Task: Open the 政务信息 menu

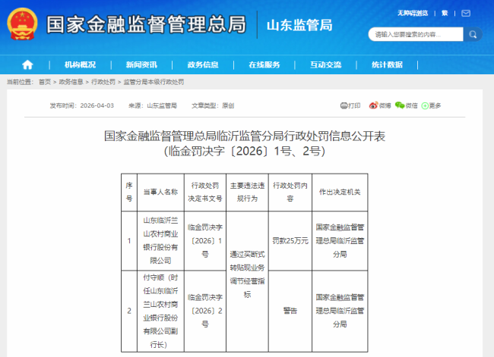Action: tap(203, 64)
